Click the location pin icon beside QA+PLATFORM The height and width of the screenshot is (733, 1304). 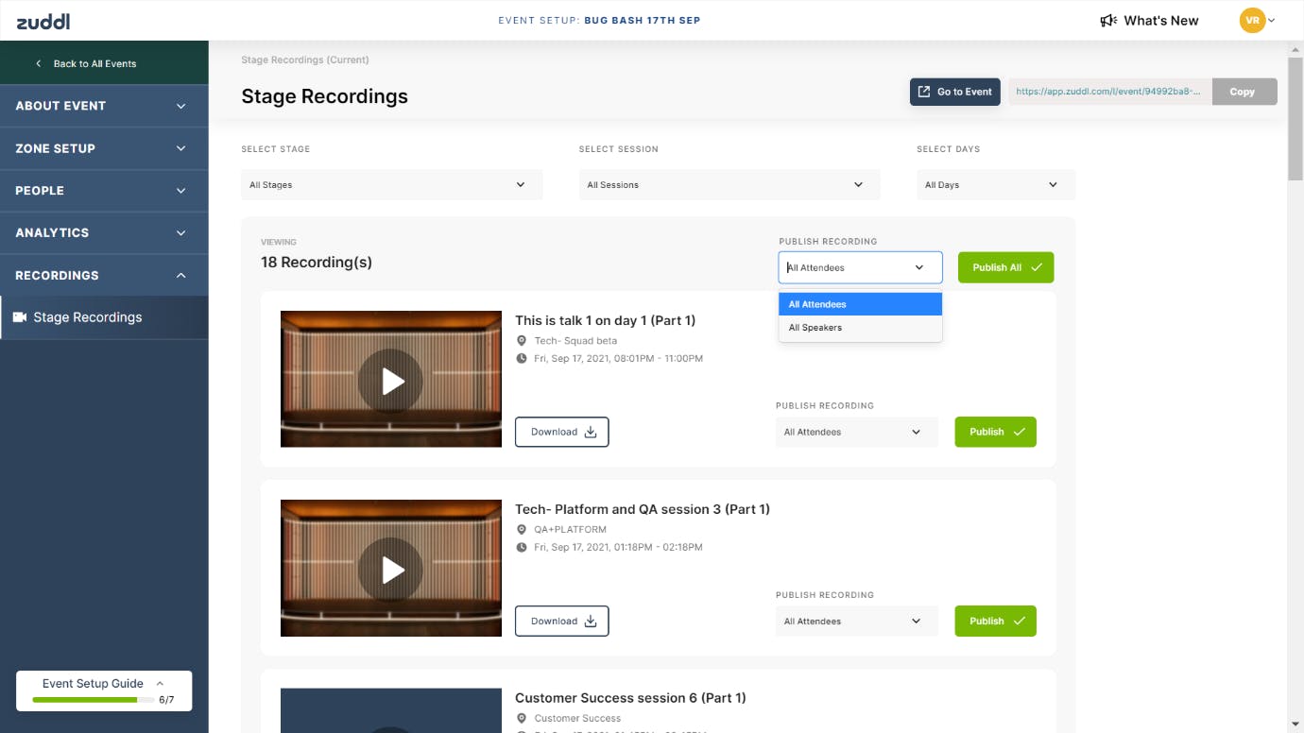[x=522, y=530]
